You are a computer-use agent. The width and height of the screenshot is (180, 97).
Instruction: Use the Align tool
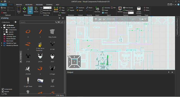(62, 10)
